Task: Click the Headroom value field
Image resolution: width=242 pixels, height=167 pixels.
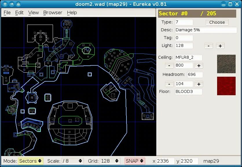Action: point(195,75)
